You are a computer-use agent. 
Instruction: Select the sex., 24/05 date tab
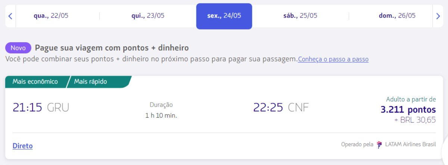pyautogui.click(x=224, y=16)
